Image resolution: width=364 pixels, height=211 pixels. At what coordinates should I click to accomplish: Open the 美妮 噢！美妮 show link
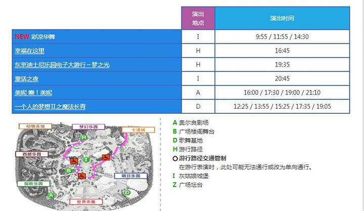point(33,93)
